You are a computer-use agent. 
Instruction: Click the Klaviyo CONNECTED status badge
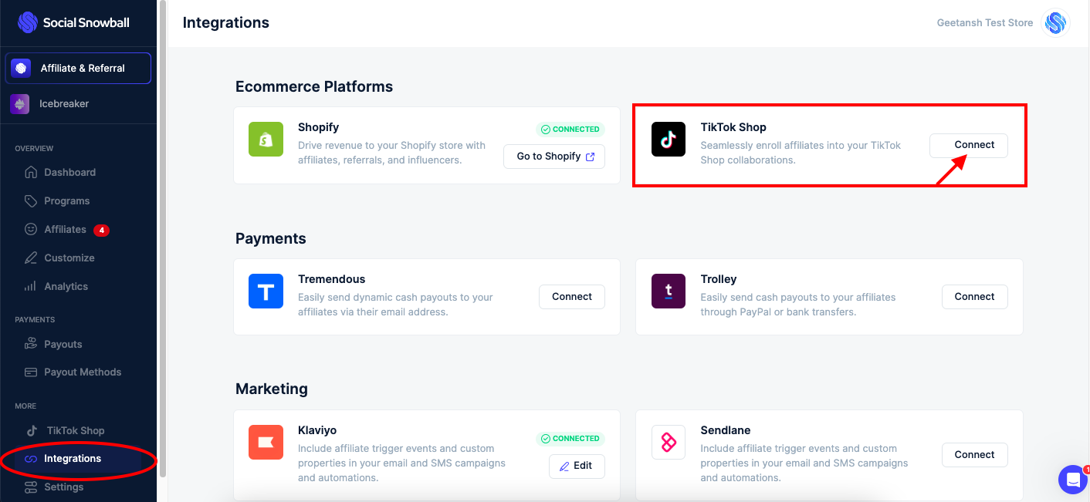pos(570,438)
